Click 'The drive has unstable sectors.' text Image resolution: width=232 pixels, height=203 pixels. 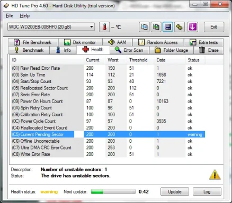click(x=76, y=176)
